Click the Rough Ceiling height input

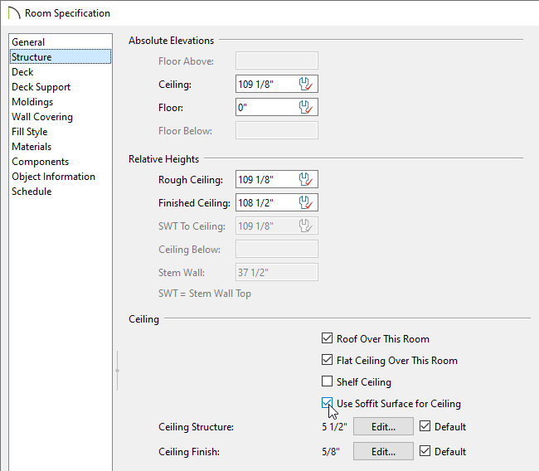[x=277, y=179]
